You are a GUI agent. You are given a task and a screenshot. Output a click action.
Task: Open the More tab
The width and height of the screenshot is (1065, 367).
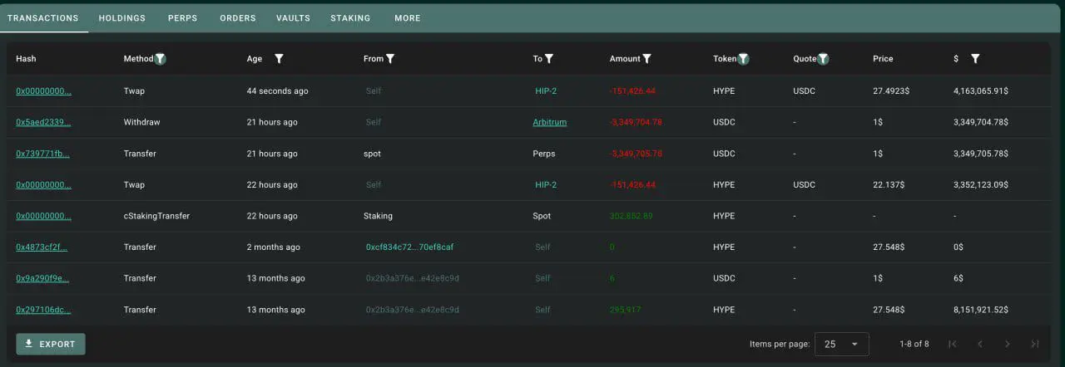pyautogui.click(x=408, y=18)
